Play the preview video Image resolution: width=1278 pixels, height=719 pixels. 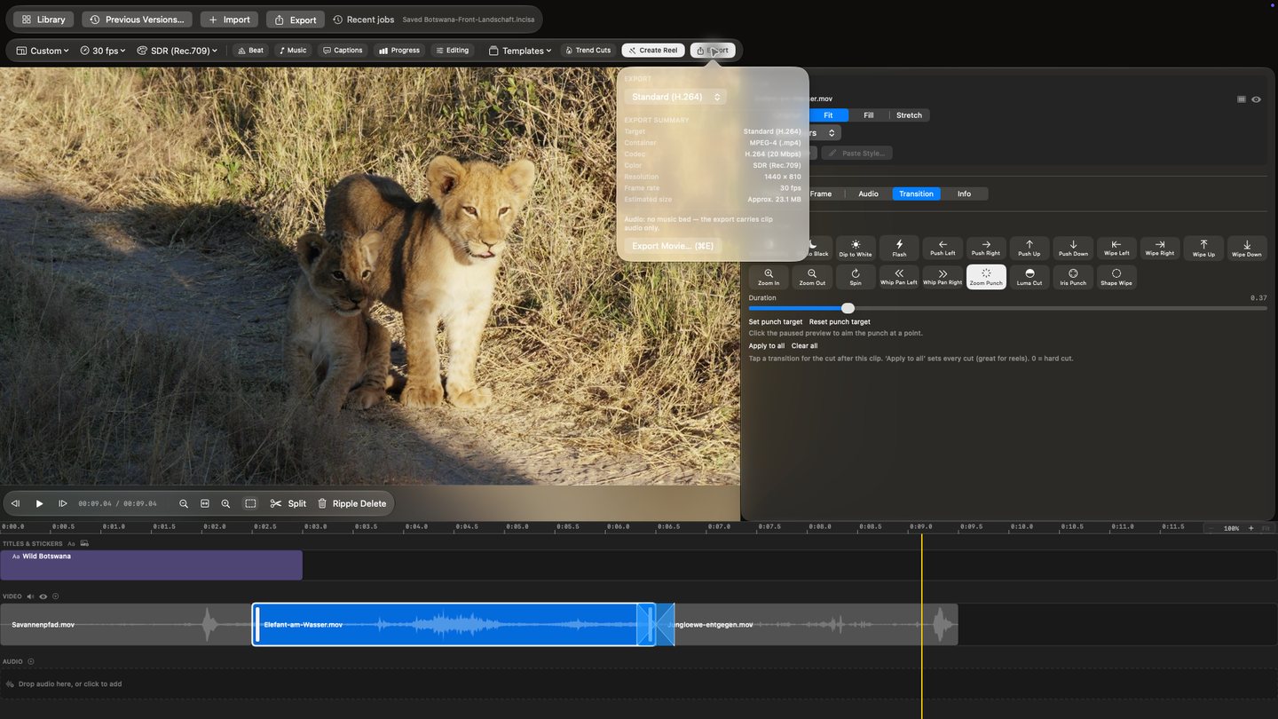(x=39, y=503)
